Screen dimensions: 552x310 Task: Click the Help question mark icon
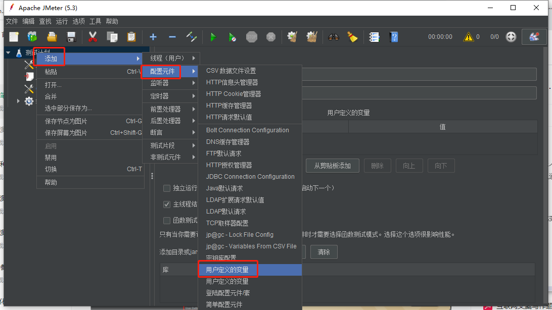(x=394, y=36)
